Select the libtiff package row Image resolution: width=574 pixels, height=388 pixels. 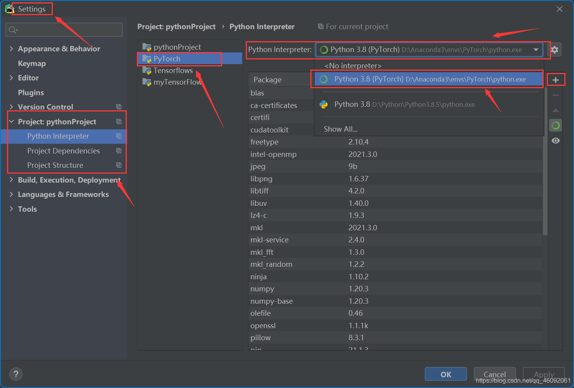point(395,191)
